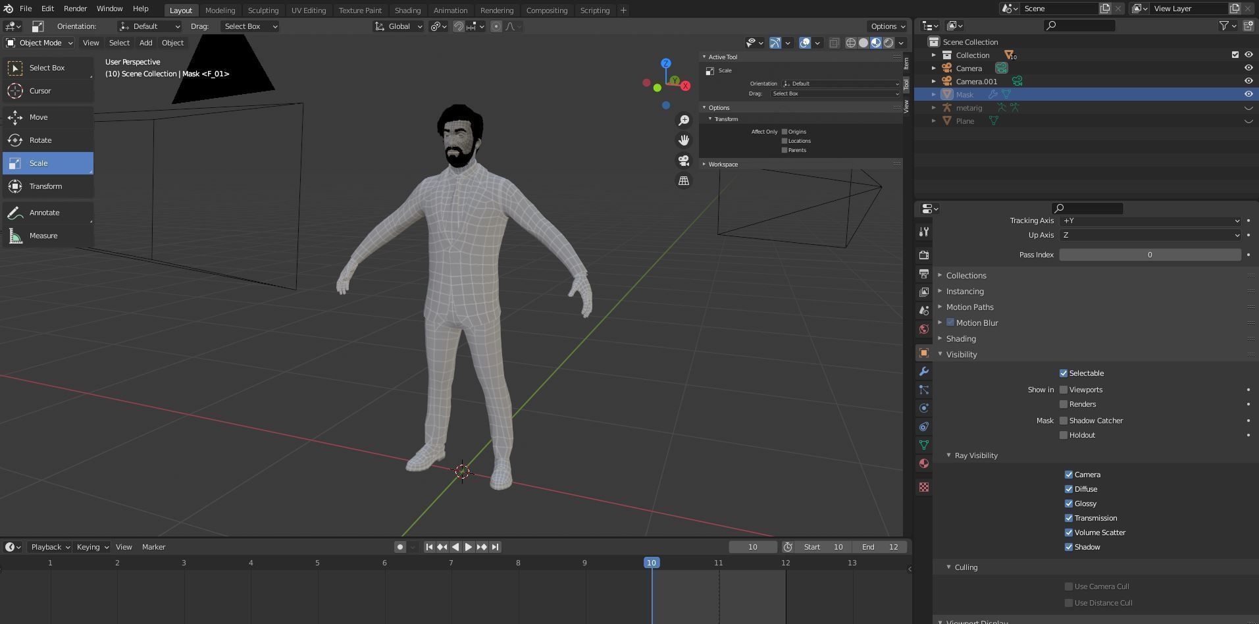This screenshot has width=1259, height=624.
Task: Expand the Motion Paths panel
Action: [969, 307]
